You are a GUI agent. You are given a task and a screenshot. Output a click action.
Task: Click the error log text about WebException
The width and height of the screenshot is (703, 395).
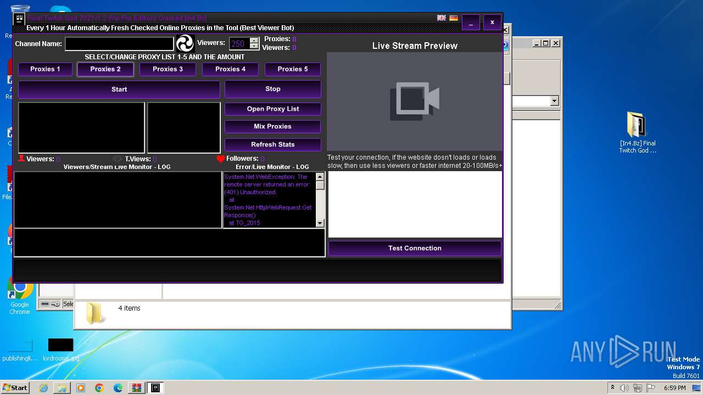click(269, 200)
